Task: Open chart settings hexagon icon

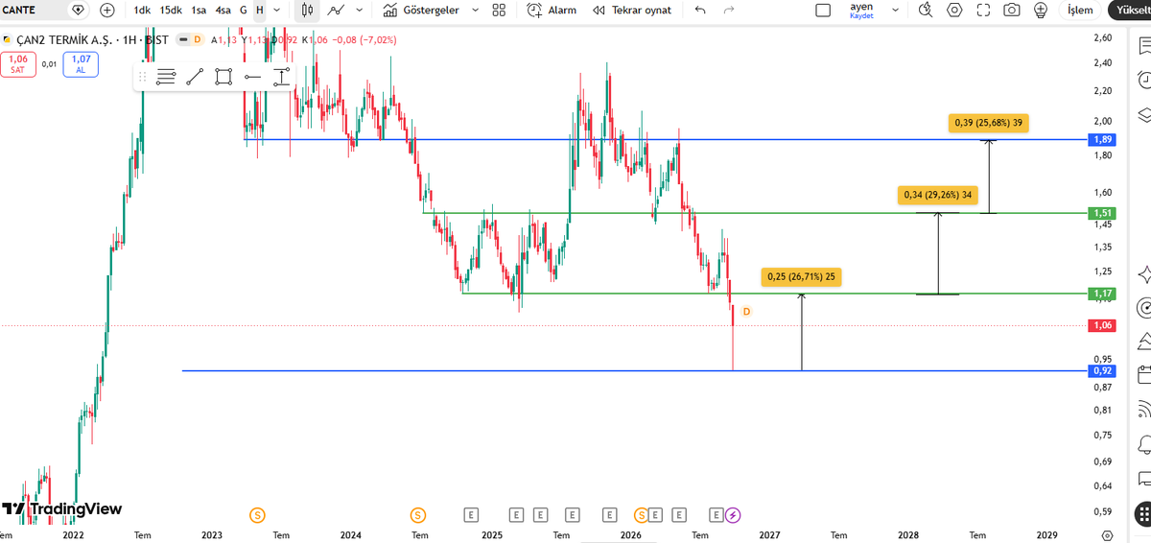Action: coord(954,11)
